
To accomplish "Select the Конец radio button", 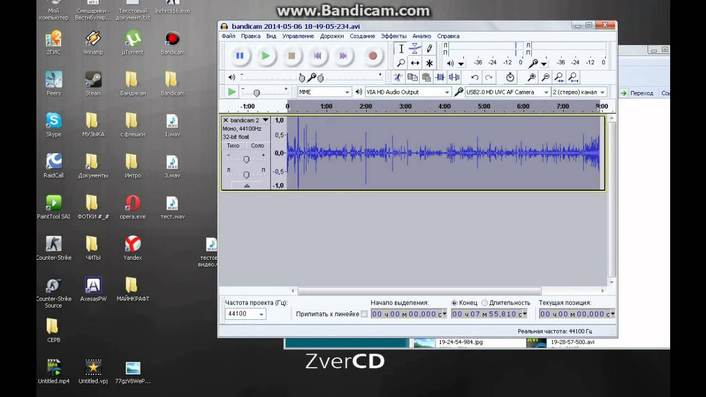I will 454,303.
